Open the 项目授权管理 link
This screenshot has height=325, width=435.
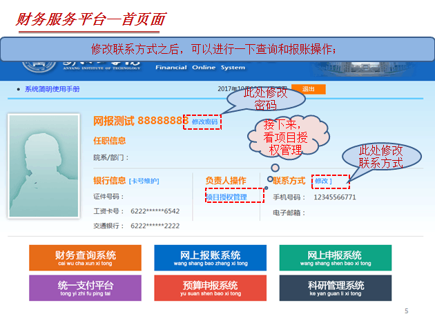(226, 197)
